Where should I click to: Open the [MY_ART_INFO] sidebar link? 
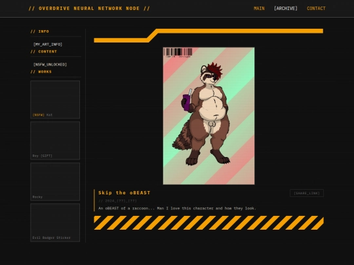48,44
